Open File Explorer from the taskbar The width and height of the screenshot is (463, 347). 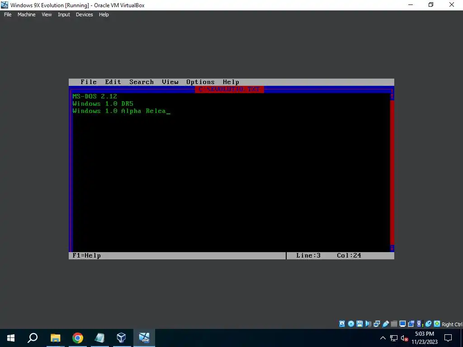[x=55, y=338]
